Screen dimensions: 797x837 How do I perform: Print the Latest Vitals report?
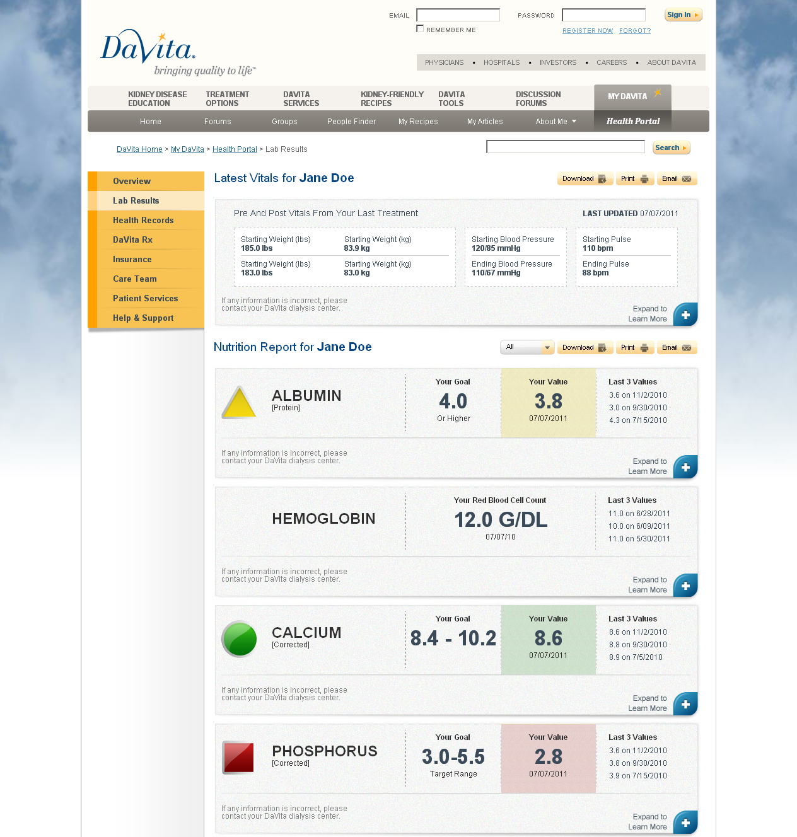coord(635,179)
